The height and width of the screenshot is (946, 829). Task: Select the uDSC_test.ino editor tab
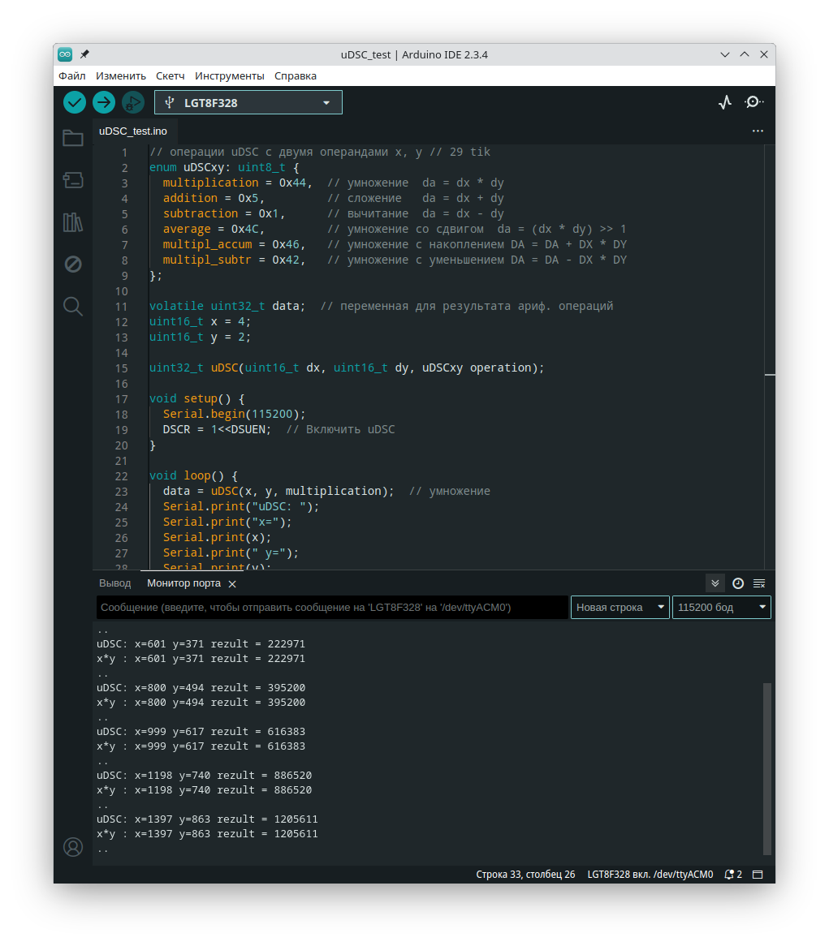[133, 131]
